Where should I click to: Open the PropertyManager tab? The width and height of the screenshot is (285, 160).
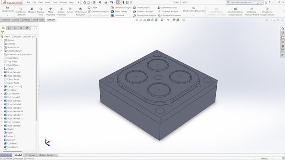[x=9, y=28]
